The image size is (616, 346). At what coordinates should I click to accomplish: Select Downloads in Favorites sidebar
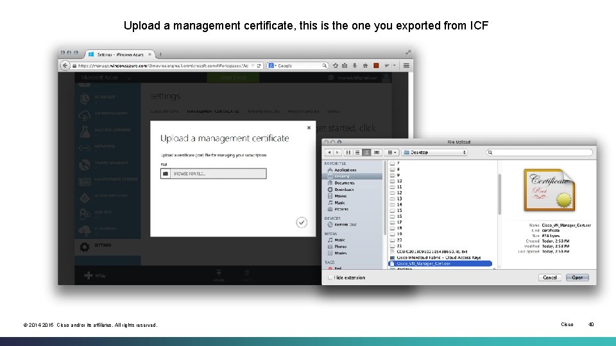pyautogui.click(x=344, y=190)
